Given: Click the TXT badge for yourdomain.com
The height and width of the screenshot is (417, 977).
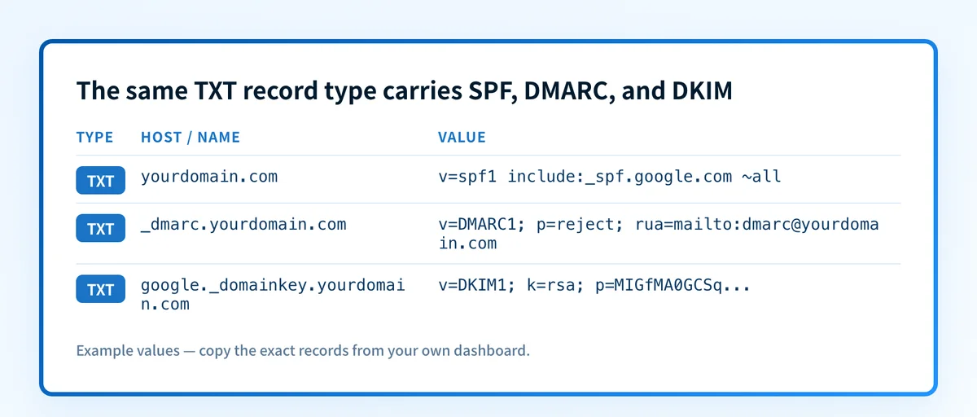Looking at the screenshot, I should [x=100, y=181].
